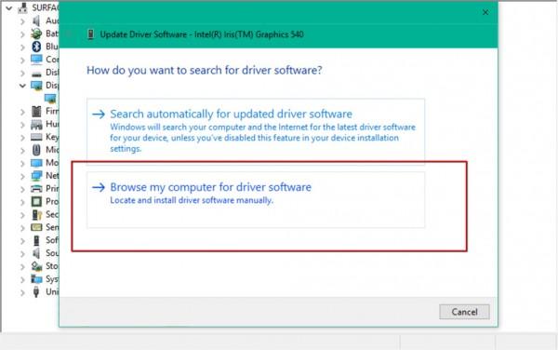Select the Display adapters monitor icon
The image size is (558, 350).
pos(36,86)
